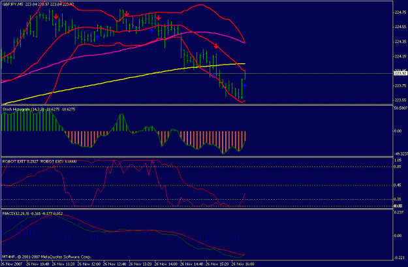This screenshot has height=267, width=408.
Task: Click the 26 Nov 12:00 time label
Action: pyautogui.click(x=89, y=264)
